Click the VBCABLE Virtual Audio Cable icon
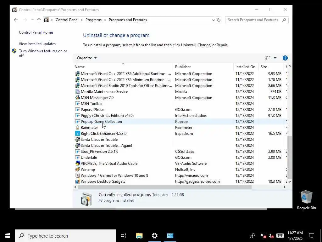Screen dimensions: 322x242 click(x=77, y=164)
